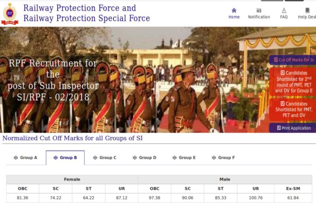Open Candidates Shortlisted for PMT, PET and DV

(293, 110)
